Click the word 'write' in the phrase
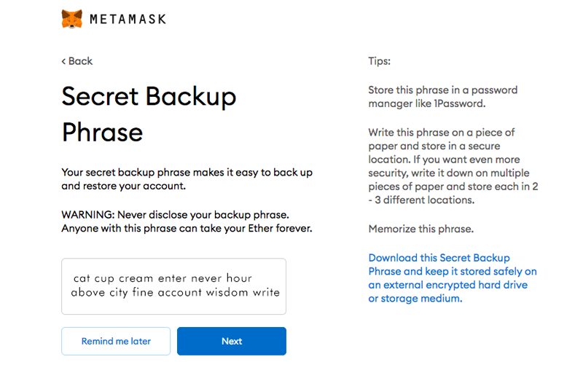 (x=266, y=292)
